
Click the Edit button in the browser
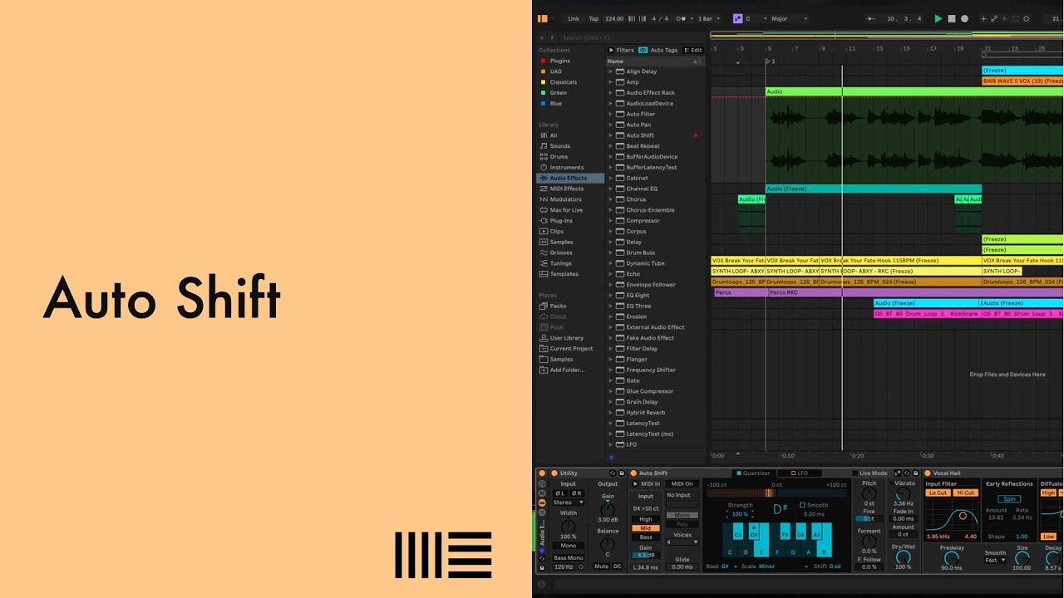coord(693,50)
